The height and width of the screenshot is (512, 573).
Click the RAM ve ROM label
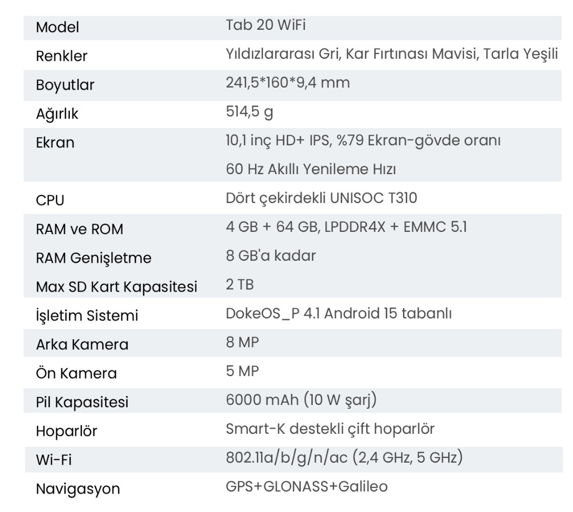79,229
